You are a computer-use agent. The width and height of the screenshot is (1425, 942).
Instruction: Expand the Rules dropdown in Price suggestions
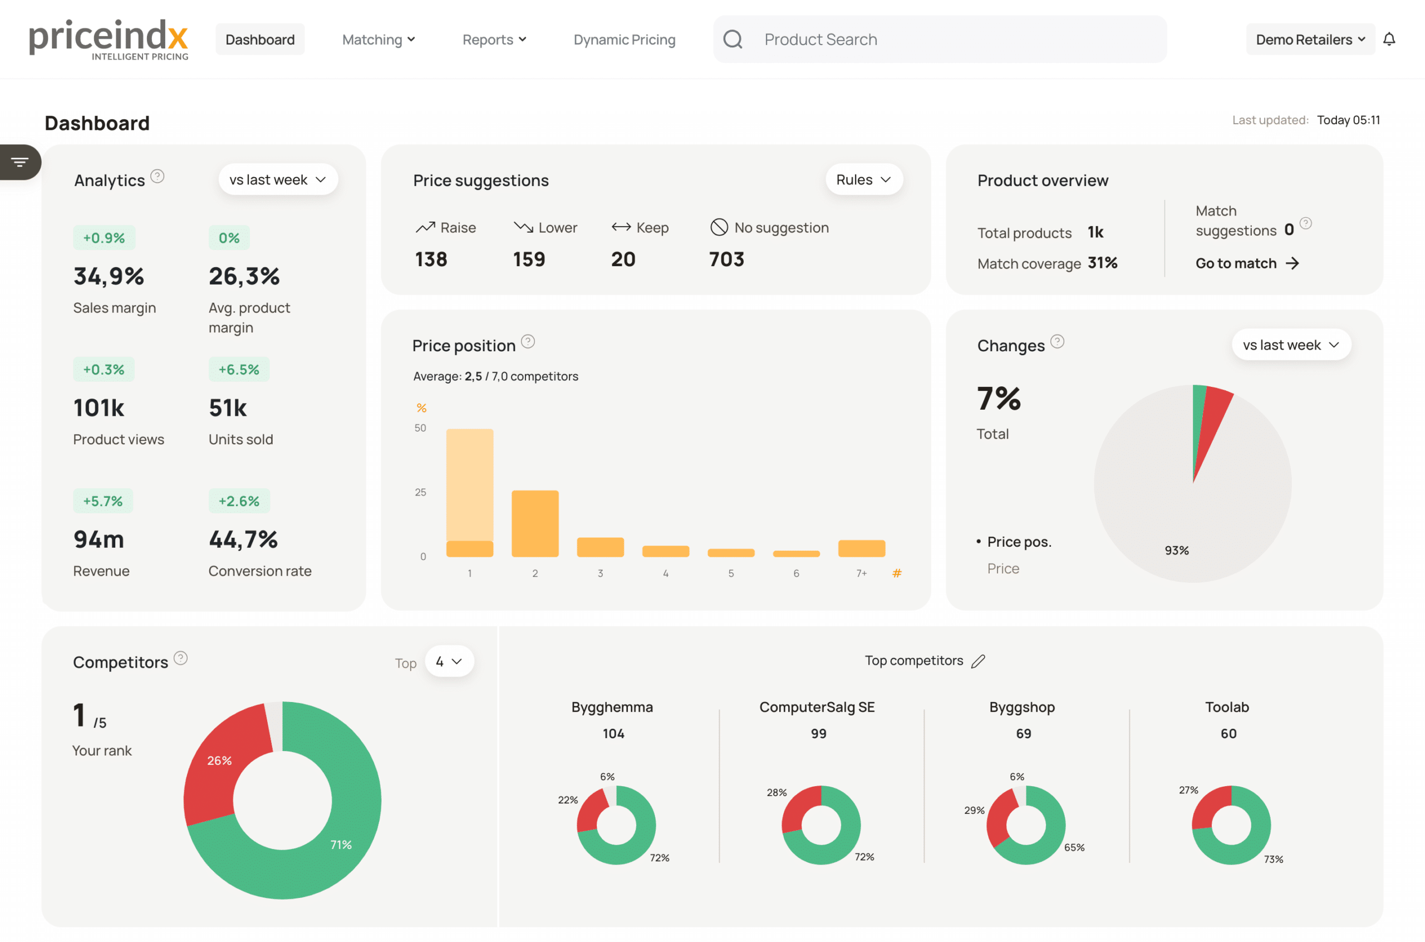tap(863, 180)
